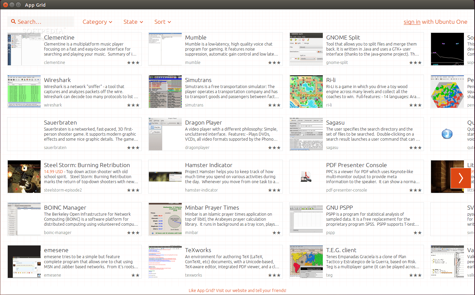The height and width of the screenshot is (295, 475).
Task: Select TeXworks editor thumbnail
Action: click(x=165, y=262)
